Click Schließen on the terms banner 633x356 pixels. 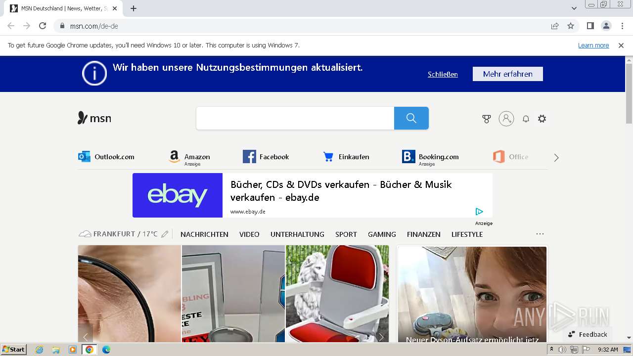click(x=443, y=74)
